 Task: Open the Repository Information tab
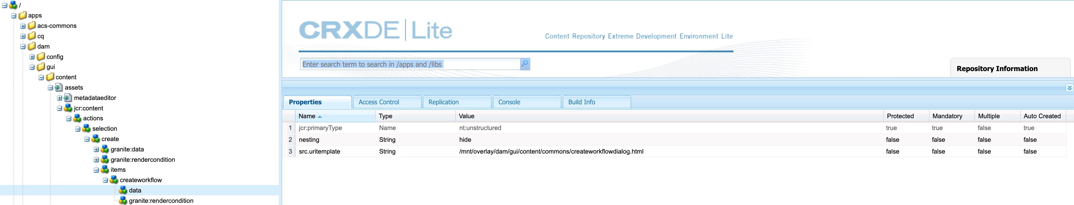pos(1010,68)
